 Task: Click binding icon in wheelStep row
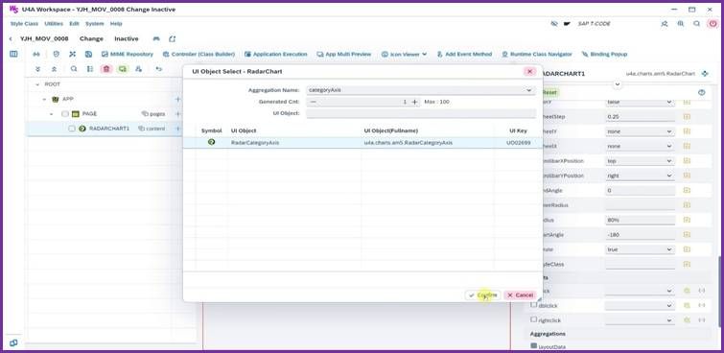(687, 116)
